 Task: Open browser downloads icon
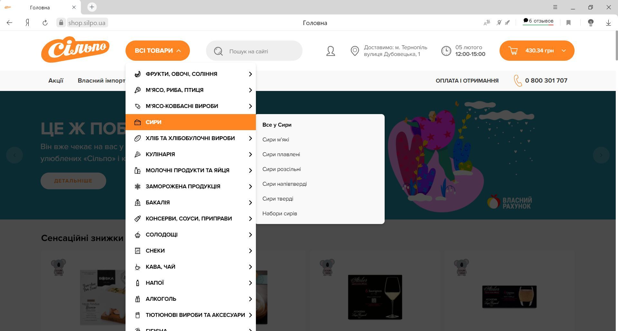pos(608,23)
